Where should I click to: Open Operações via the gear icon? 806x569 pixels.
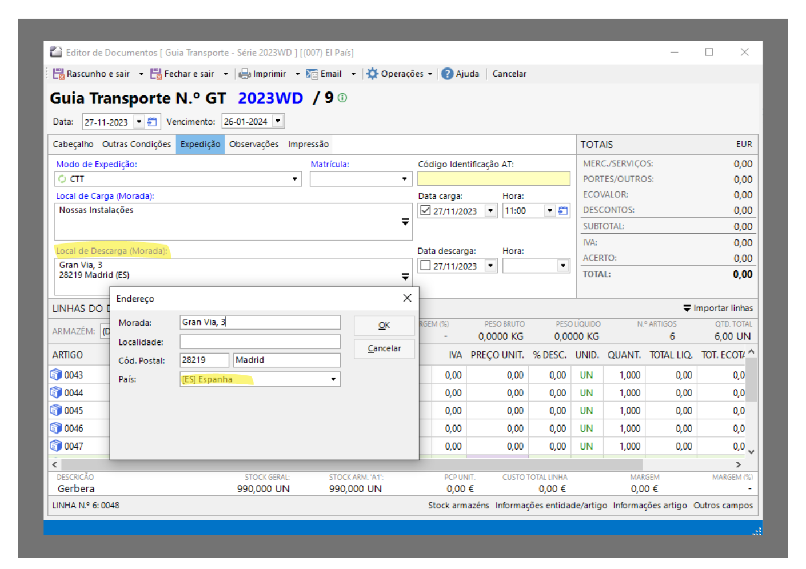tap(373, 74)
